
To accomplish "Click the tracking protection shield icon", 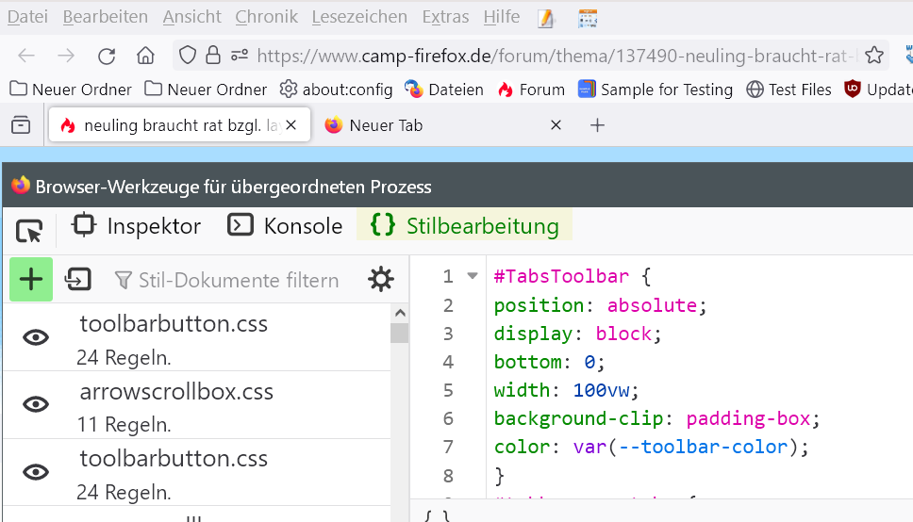I will (188, 56).
